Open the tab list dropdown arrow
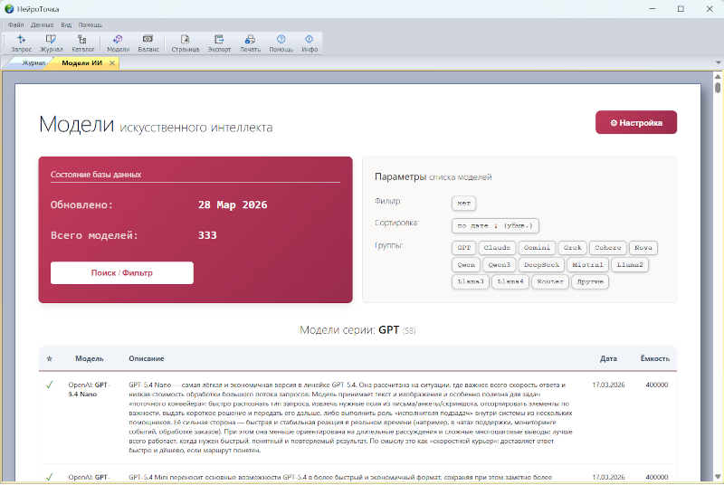Image resolution: width=724 pixels, height=485 pixels. [718, 62]
